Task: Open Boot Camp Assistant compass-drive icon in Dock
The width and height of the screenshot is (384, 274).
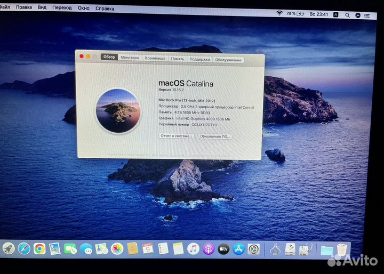Action: [x=275, y=249]
